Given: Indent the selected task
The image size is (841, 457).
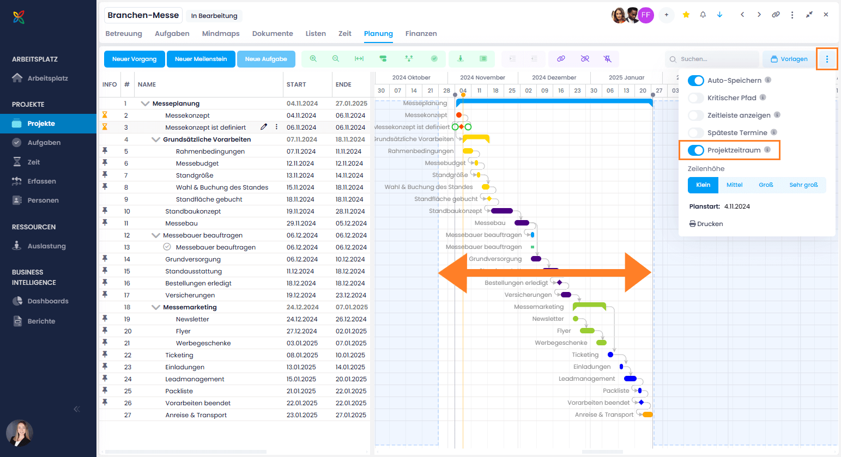Looking at the screenshot, I should point(512,59).
